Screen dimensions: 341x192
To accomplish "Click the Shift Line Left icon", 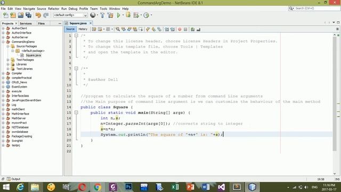I will pyautogui.click(x=167, y=29).
